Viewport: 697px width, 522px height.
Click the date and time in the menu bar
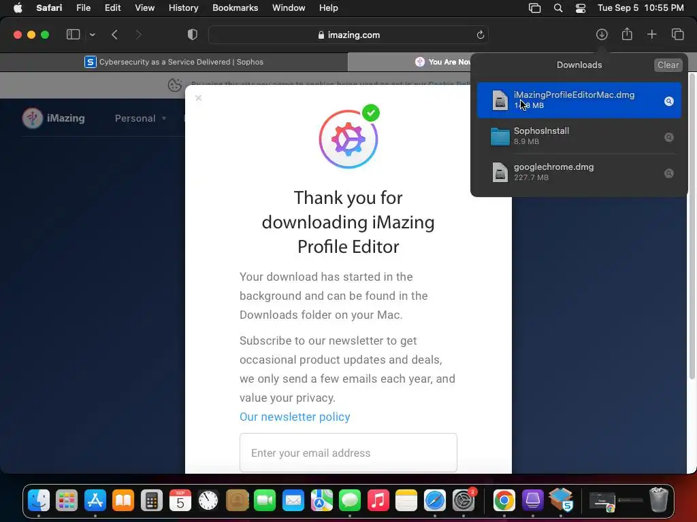pos(640,8)
